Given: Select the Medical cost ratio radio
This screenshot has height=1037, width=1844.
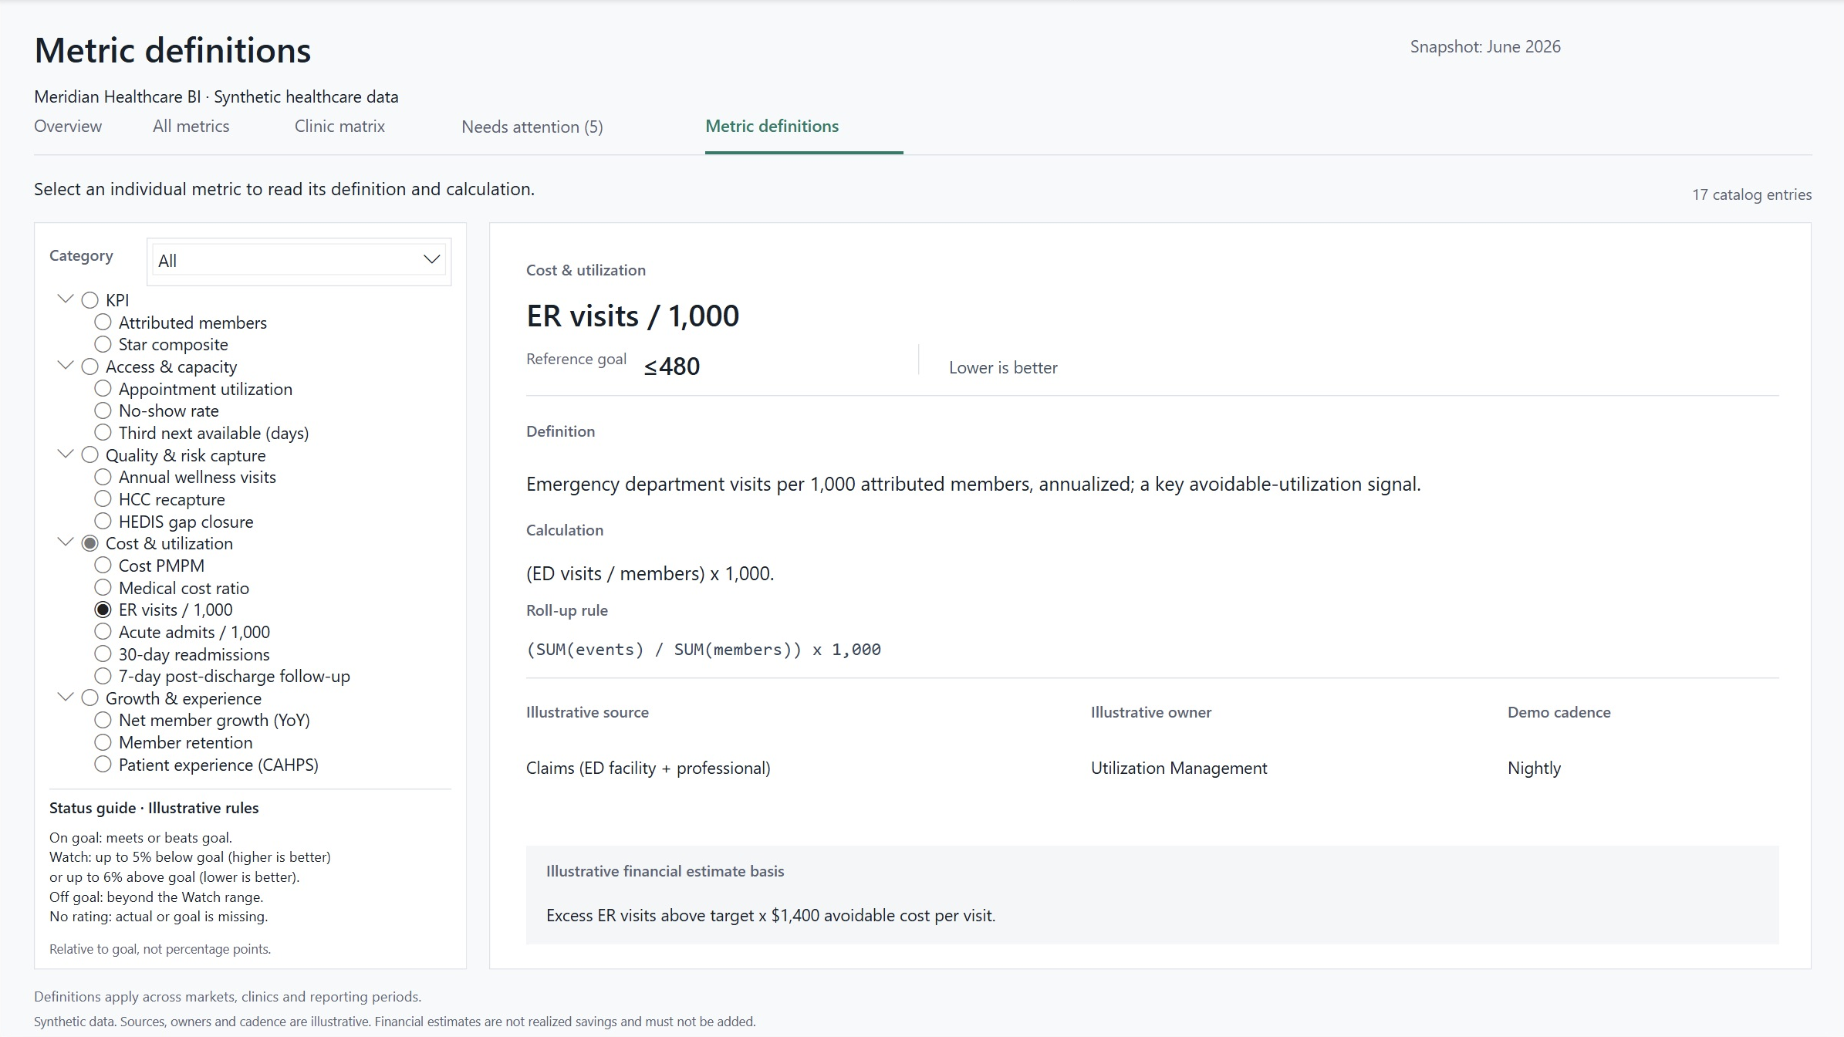Looking at the screenshot, I should coord(103,587).
